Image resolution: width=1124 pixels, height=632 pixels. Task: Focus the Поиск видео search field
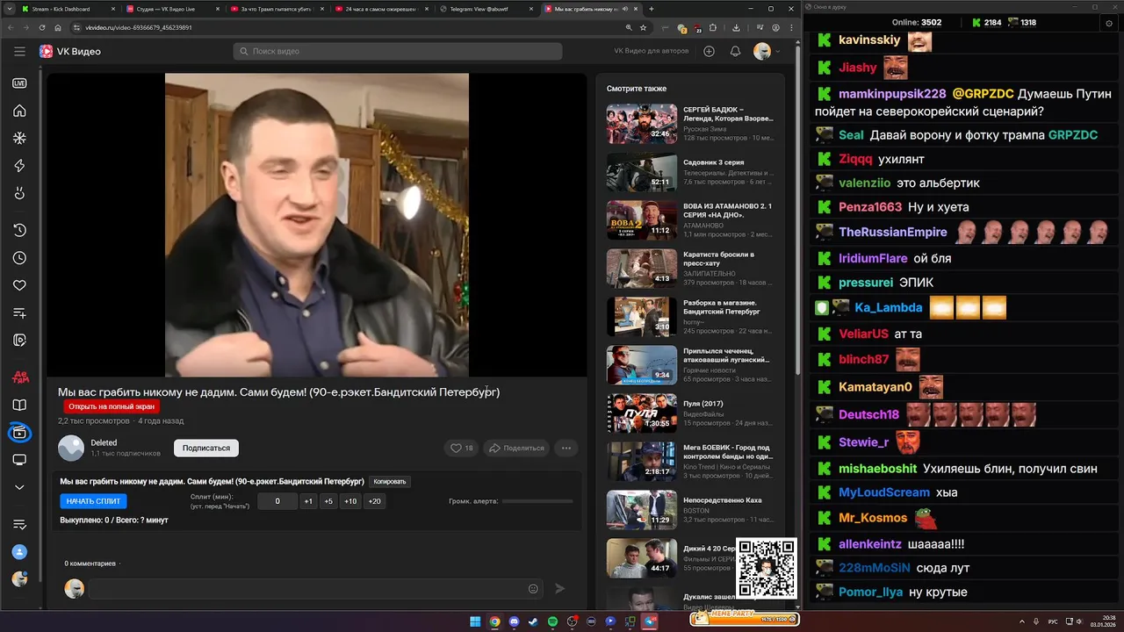(x=398, y=51)
